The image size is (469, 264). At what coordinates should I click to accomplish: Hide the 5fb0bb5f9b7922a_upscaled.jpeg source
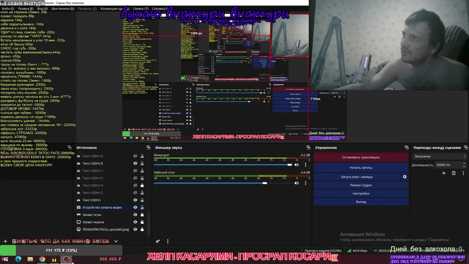(x=135, y=230)
